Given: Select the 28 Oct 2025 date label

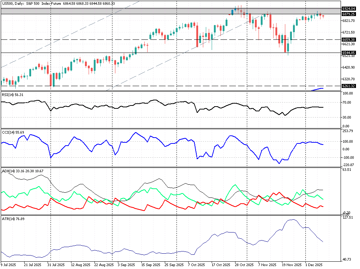Looking at the screenshot, I should (244, 265).
